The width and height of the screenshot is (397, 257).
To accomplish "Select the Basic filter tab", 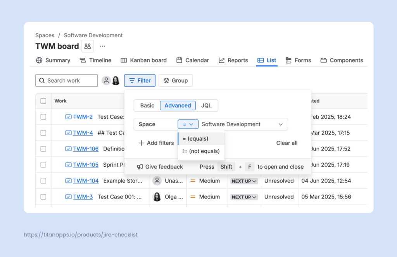I will [147, 105].
